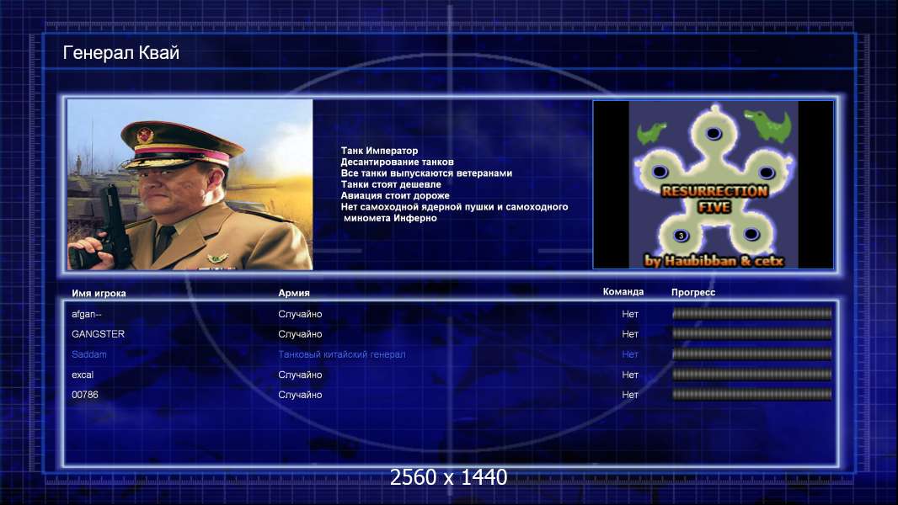Select player GANGSTER row
The width and height of the screenshot is (898, 505).
tap(450, 334)
